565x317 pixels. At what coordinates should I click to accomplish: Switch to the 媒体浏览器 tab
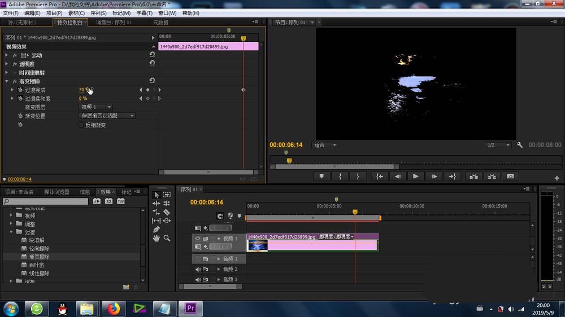pyautogui.click(x=56, y=192)
